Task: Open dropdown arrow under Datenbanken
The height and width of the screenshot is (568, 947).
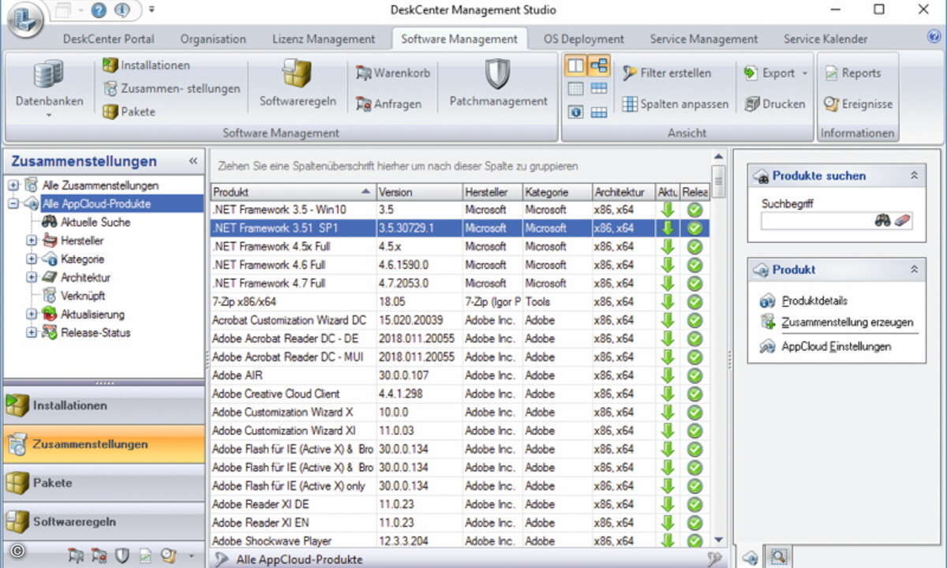Action: point(48,116)
